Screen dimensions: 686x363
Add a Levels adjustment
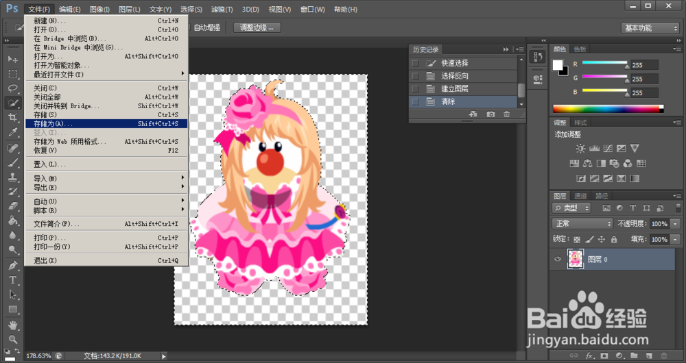[594, 149]
